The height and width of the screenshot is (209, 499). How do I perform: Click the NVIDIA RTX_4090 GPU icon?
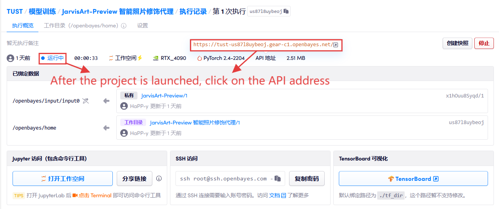tap(155, 58)
